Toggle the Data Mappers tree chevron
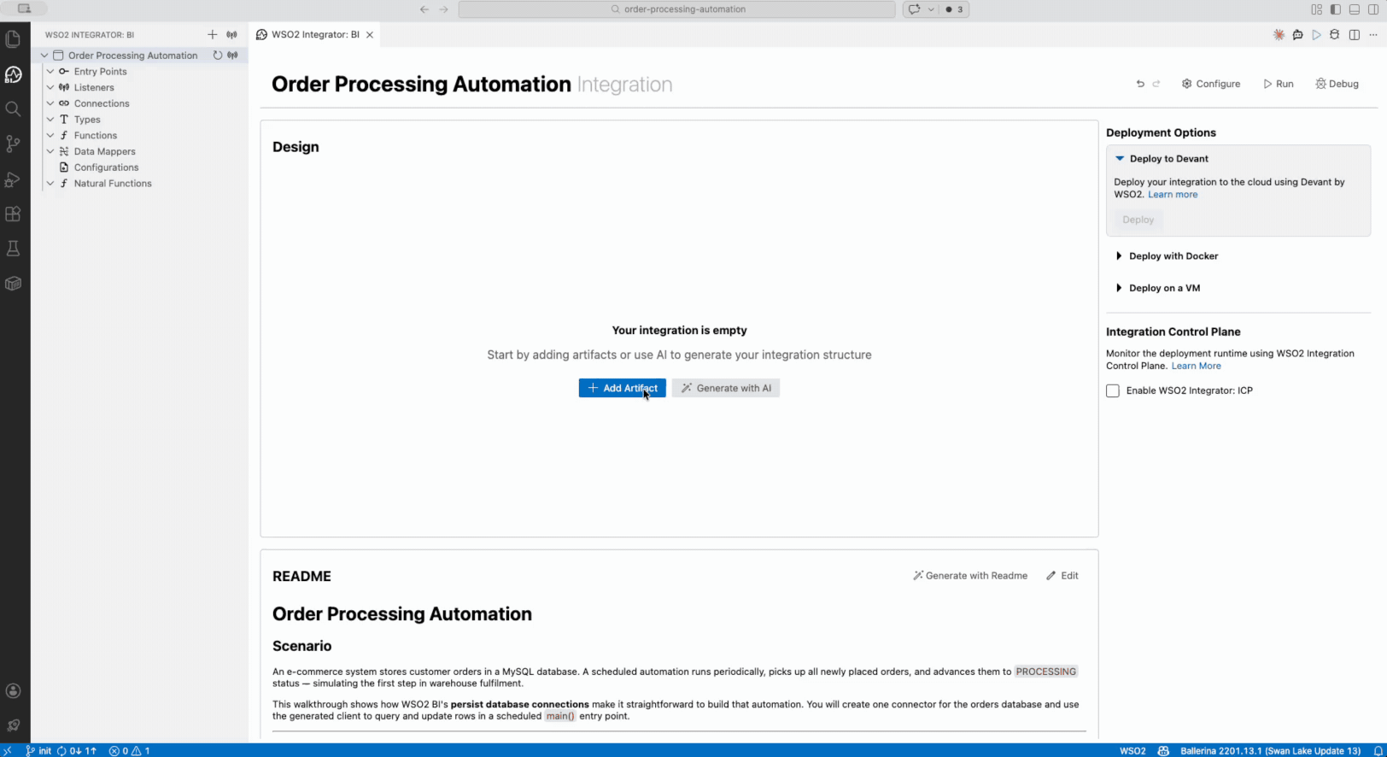The image size is (1387, 757). tap(50, 151)
